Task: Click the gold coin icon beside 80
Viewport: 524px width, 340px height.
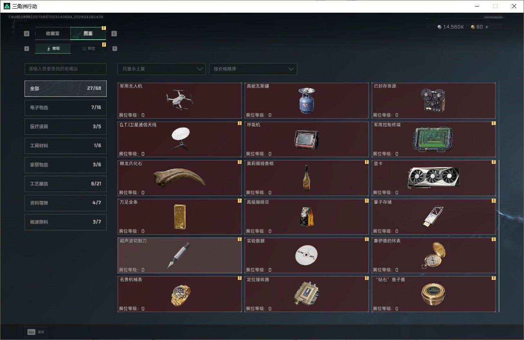Action: point(473,27)
